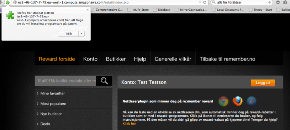Viewport: 290px width, 130px height.
Task: Close the Firefox add-on notification popup
Action: coord(88,10)
